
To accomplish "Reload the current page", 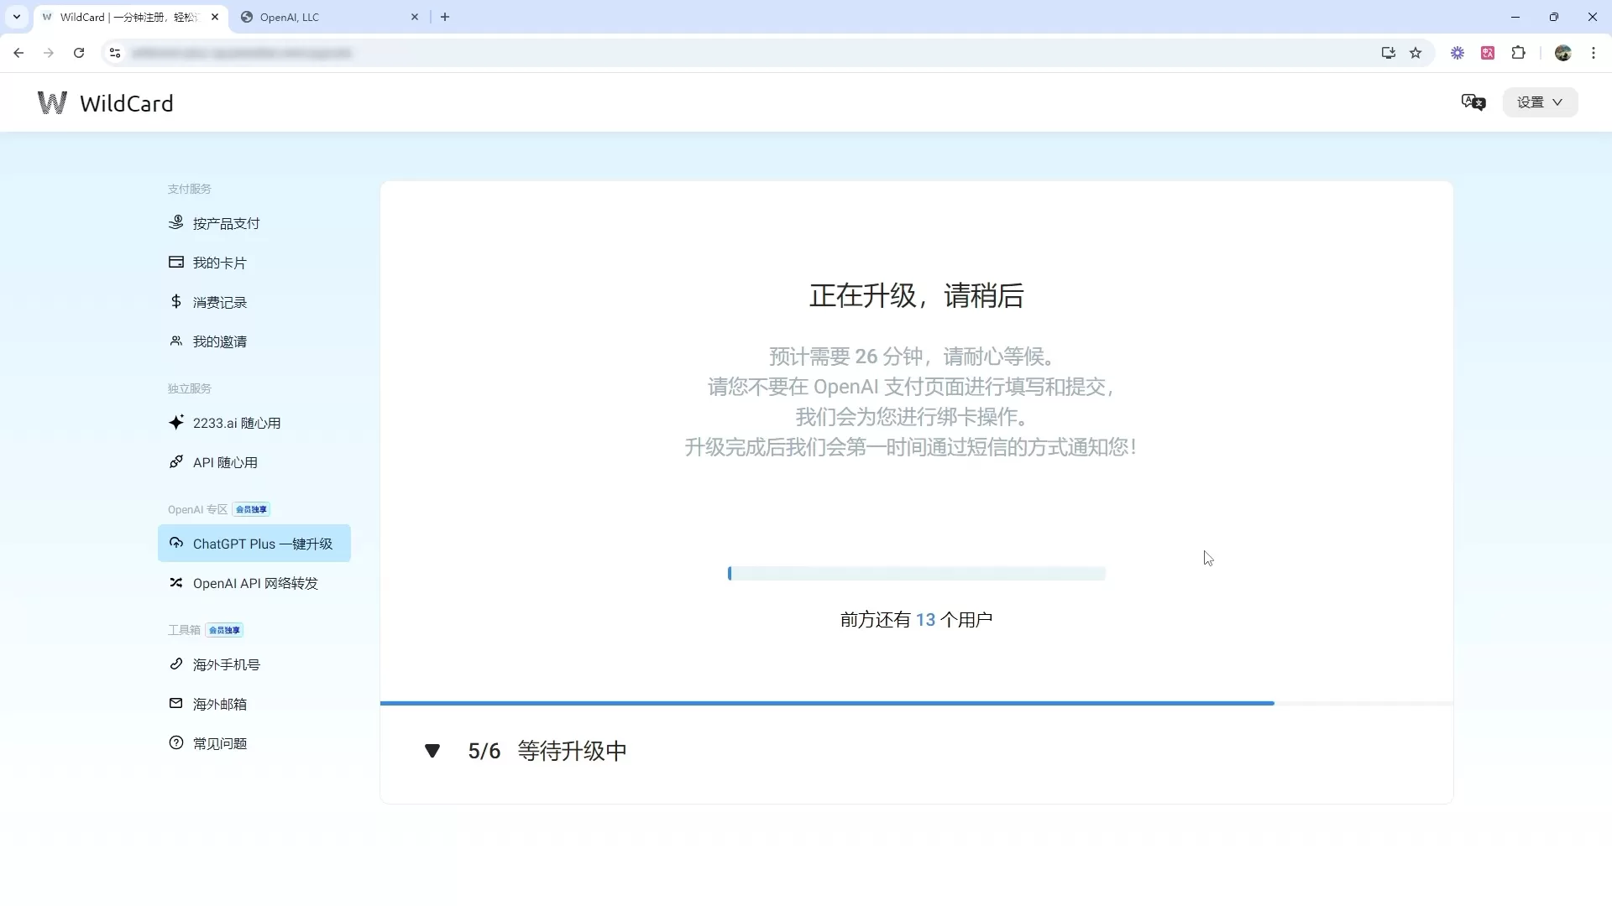I will [79, 53].
